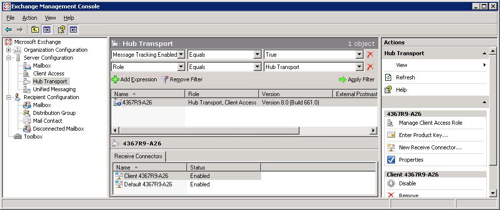Image resolution: width=500 pixels, height=210 pixels.
Task: Click the Default 4367R9-A26 connector icon
Action: tap(119, 184)
